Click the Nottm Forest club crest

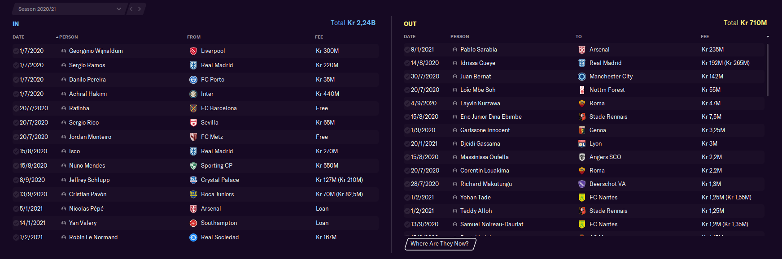[x=582, y=90]
